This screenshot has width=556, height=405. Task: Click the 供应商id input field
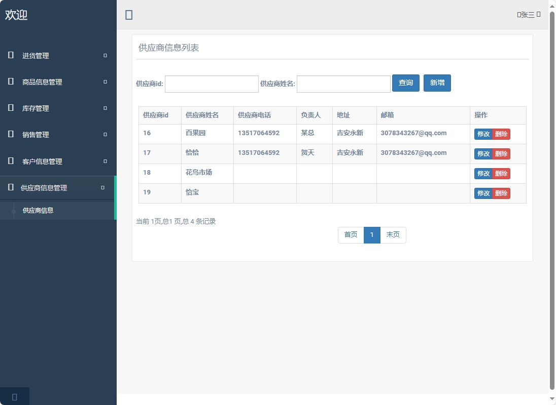coord(212,84)
